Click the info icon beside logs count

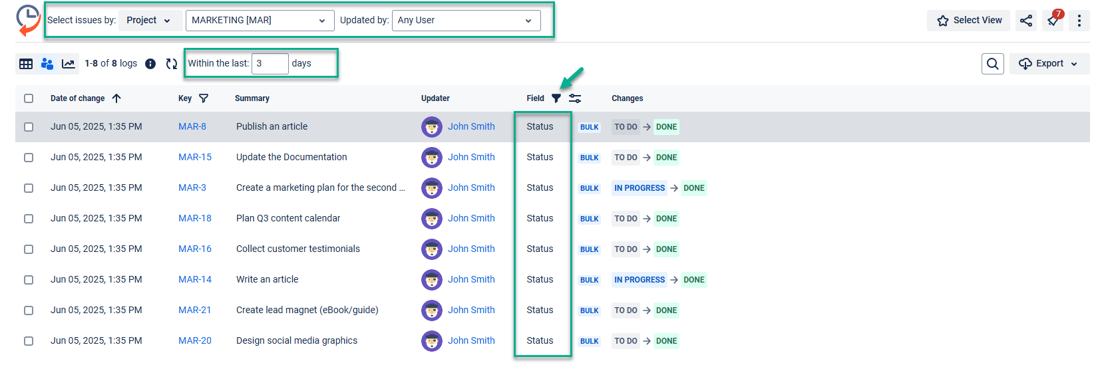[150, 64]
